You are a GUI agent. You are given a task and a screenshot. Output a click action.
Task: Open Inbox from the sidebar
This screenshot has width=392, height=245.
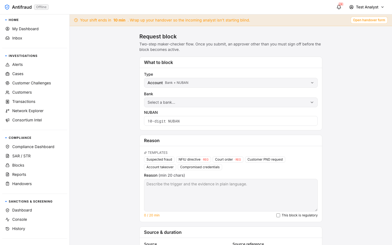coord(35,38)
